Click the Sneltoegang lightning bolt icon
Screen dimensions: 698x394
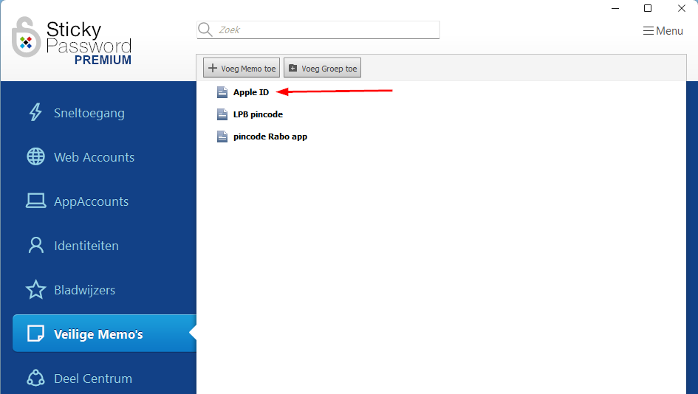coord(35,113)
